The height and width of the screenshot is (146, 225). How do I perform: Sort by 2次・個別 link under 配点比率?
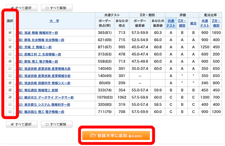click(216, 23)
